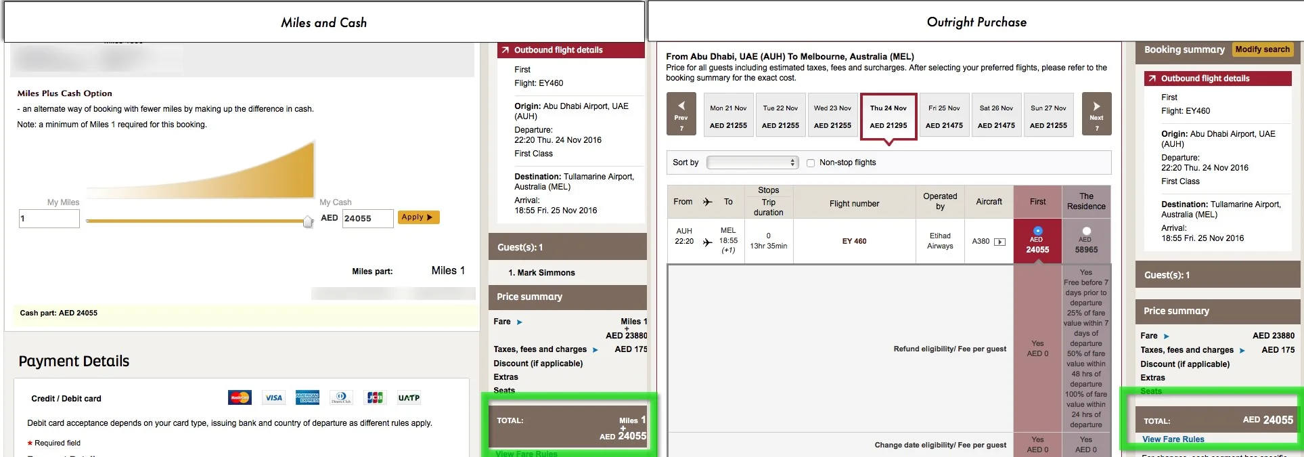1304x457 pixels.
Task: Click the Price summary header in Miles panel
Action: (568, 297)
